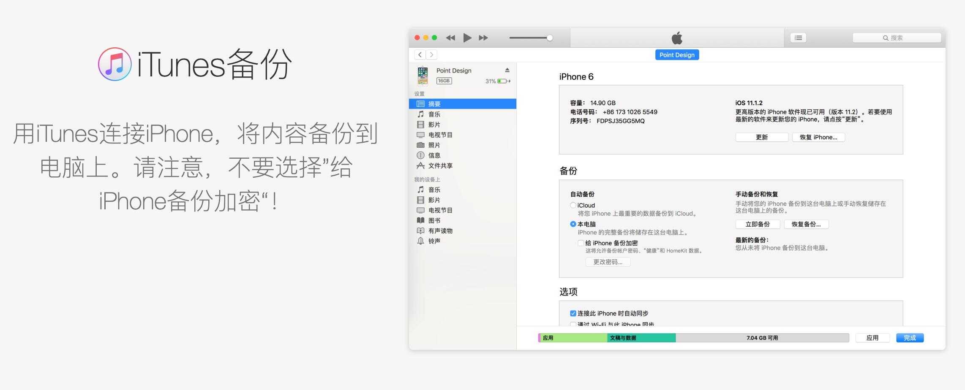Click the 搜索 search field
Image resolution: width=965 pixels, height=390 pixels.
[897, 38]
